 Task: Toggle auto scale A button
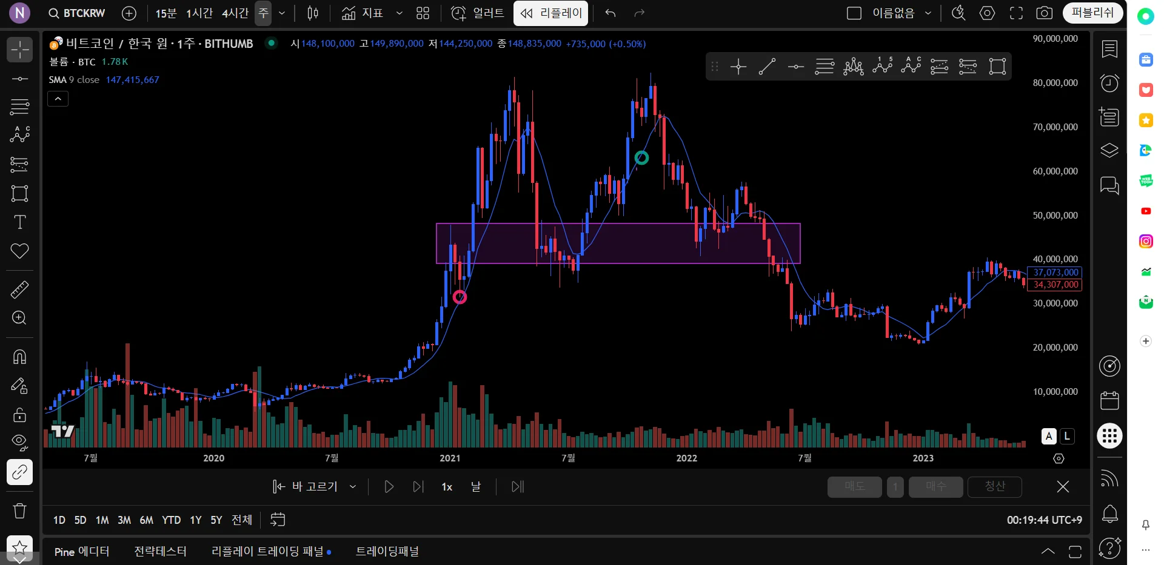(x=1049, y=436)
